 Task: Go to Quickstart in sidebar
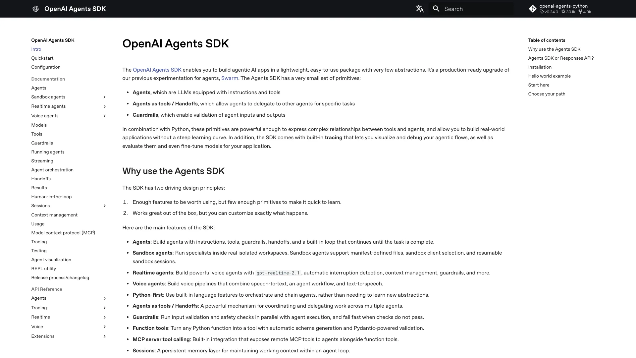42,58
